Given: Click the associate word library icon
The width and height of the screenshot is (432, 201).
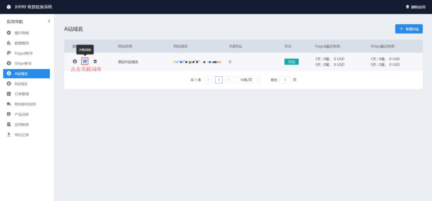Looking at the screenshot, I should (85, 62).
